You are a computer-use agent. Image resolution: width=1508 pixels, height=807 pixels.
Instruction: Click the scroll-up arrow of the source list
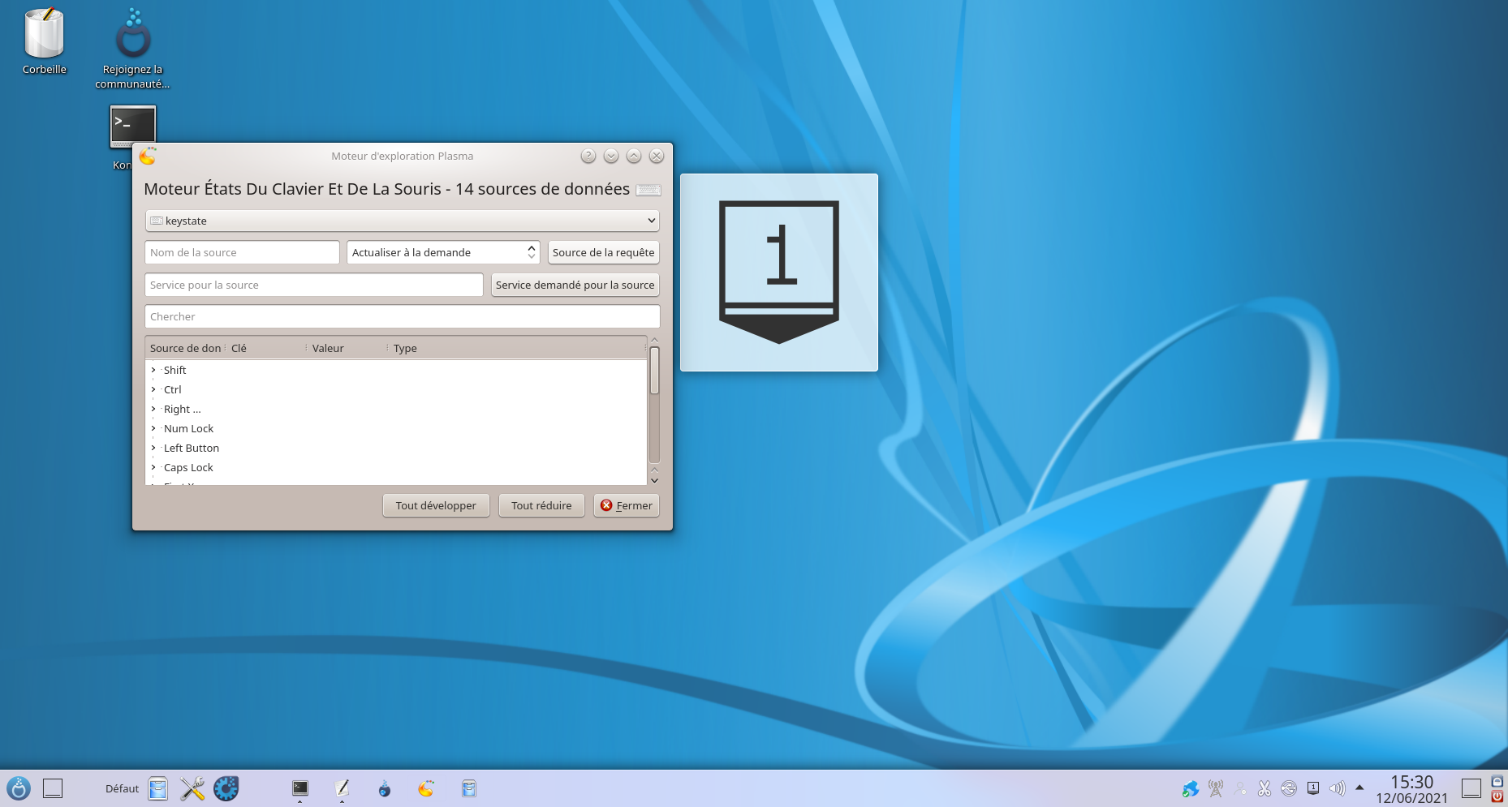pyautogui.click(x=654, y=341)
